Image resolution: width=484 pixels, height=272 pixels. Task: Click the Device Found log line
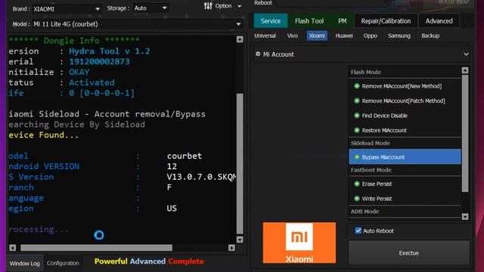[44, 135]
